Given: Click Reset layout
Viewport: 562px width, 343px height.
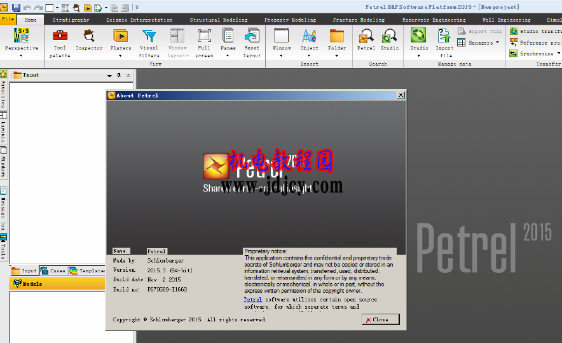Looking at the screenshot, I should tap(252, 43).
